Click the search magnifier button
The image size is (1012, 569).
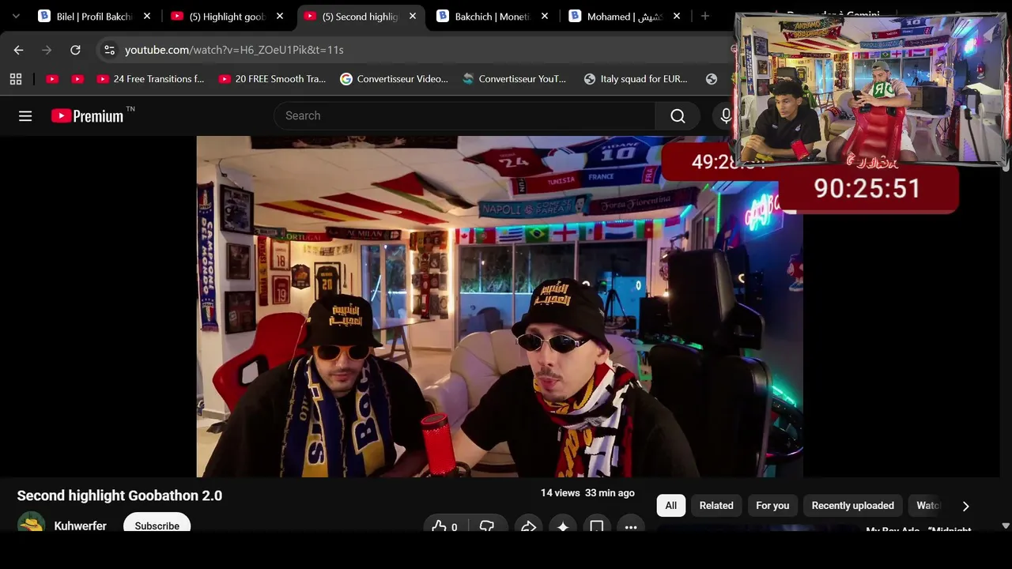[x=678, y=116]
